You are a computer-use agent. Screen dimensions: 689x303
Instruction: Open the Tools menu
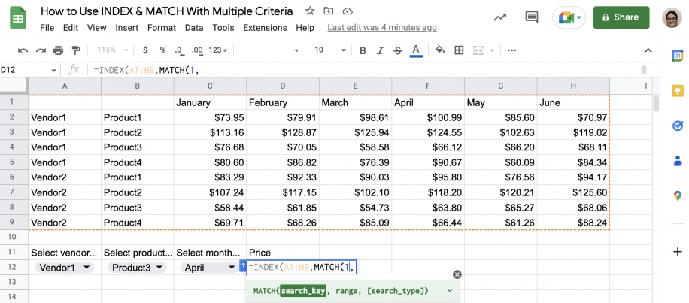(x=223, y=28)
